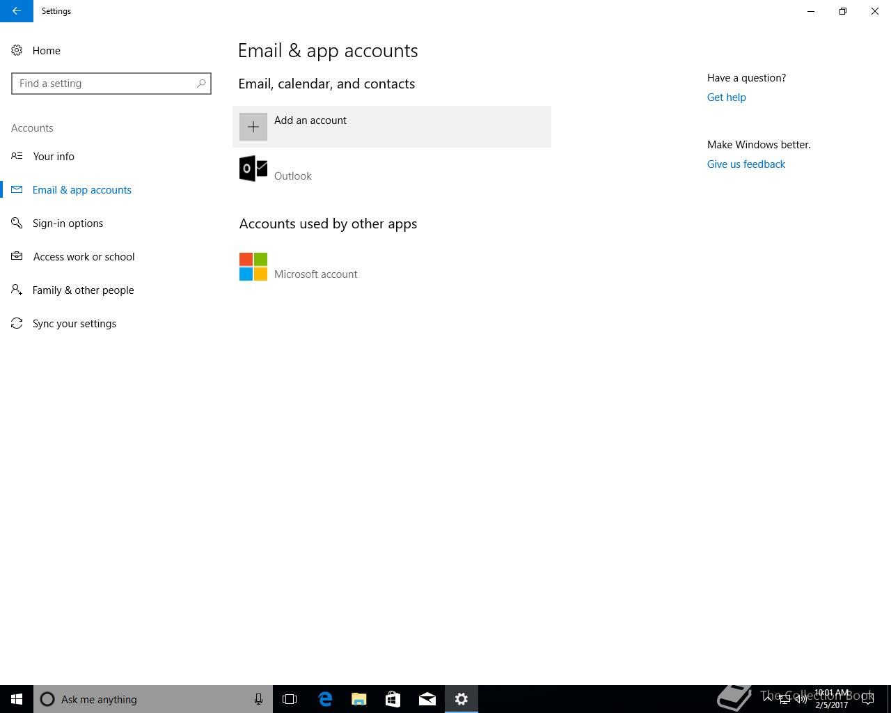The image size is (891, 713).
Task: Open File Explorer from the taskbar
Action: click(x=359, y=699)
